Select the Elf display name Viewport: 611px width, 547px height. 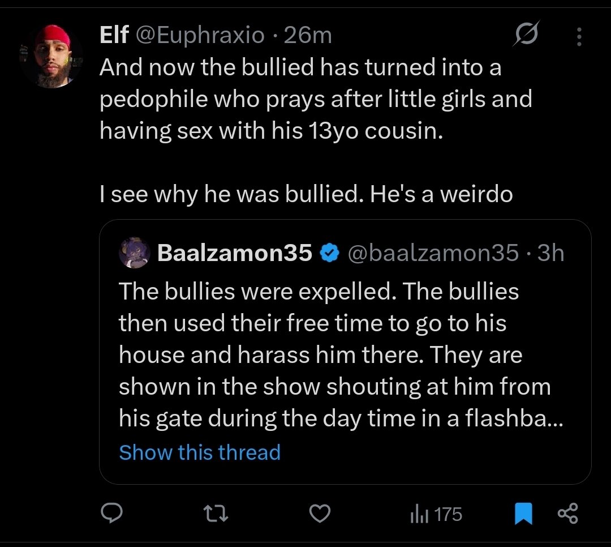coord(114,35)
